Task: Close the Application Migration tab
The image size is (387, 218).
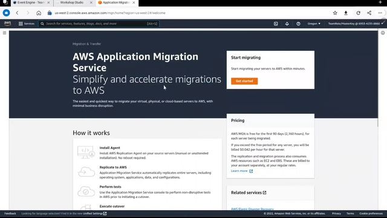Action: pyautogui.click(x=134, y=2)
